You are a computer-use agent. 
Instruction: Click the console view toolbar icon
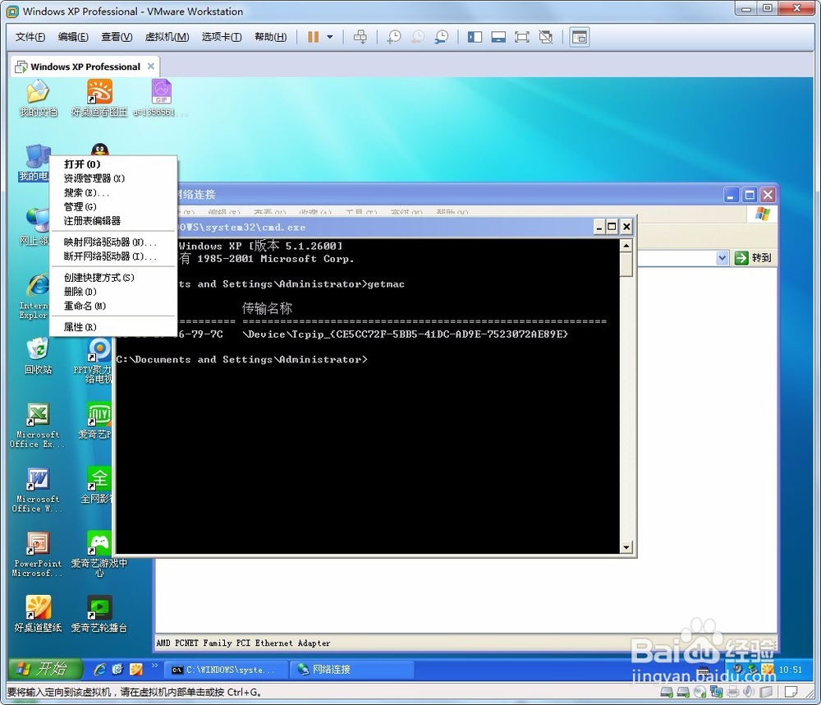tap(580, 37)
